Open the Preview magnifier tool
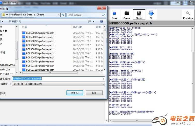195x126 pixels. [188, 15]
